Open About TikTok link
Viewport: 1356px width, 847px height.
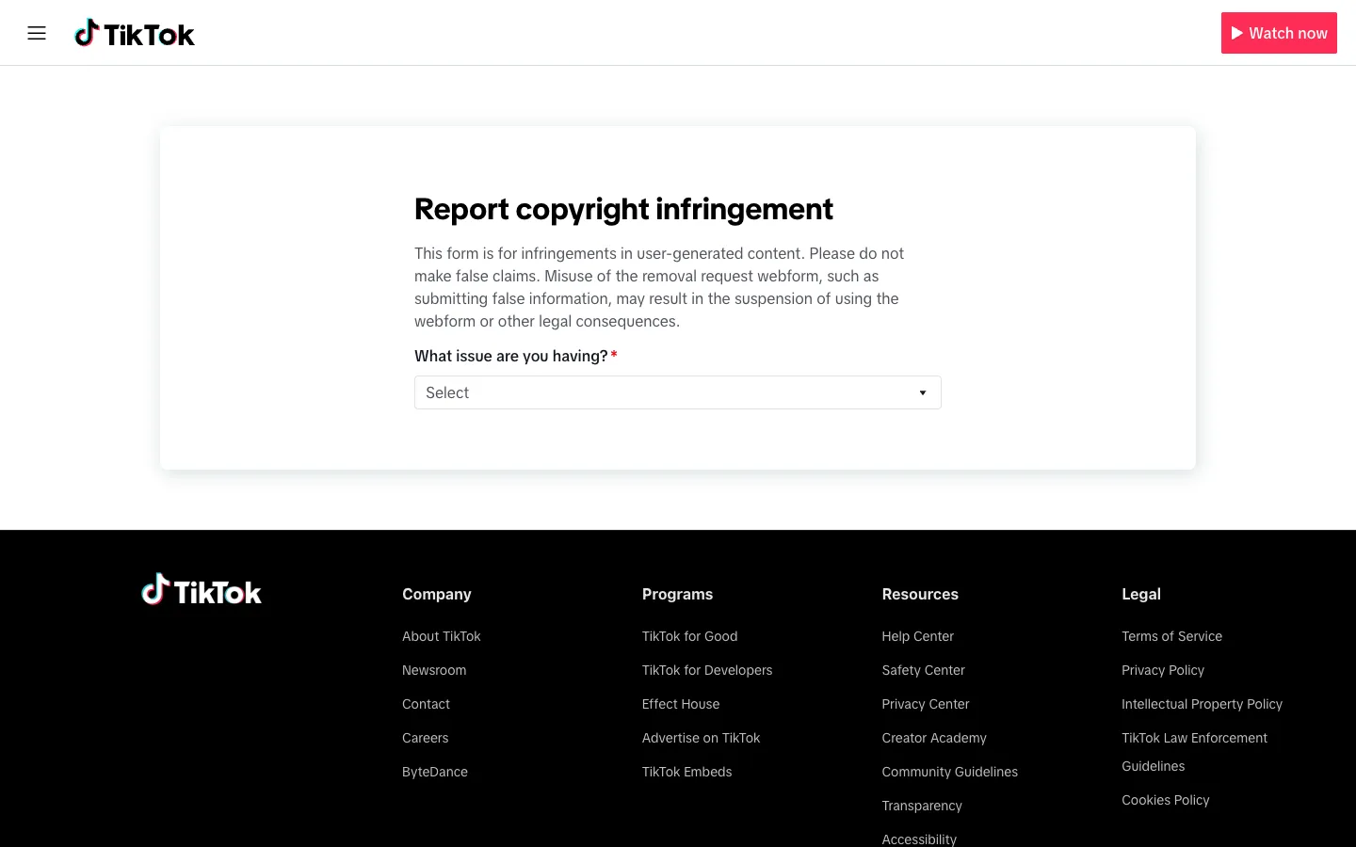click(x=442, y=636)
